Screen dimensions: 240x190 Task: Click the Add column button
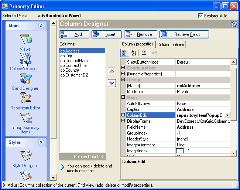point(74,34)
